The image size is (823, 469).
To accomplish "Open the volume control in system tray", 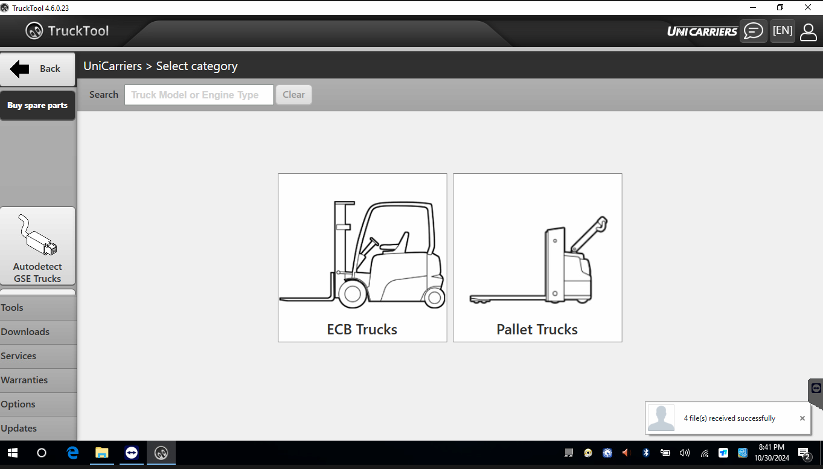I will pyautogui.click(x=684, y=453).
